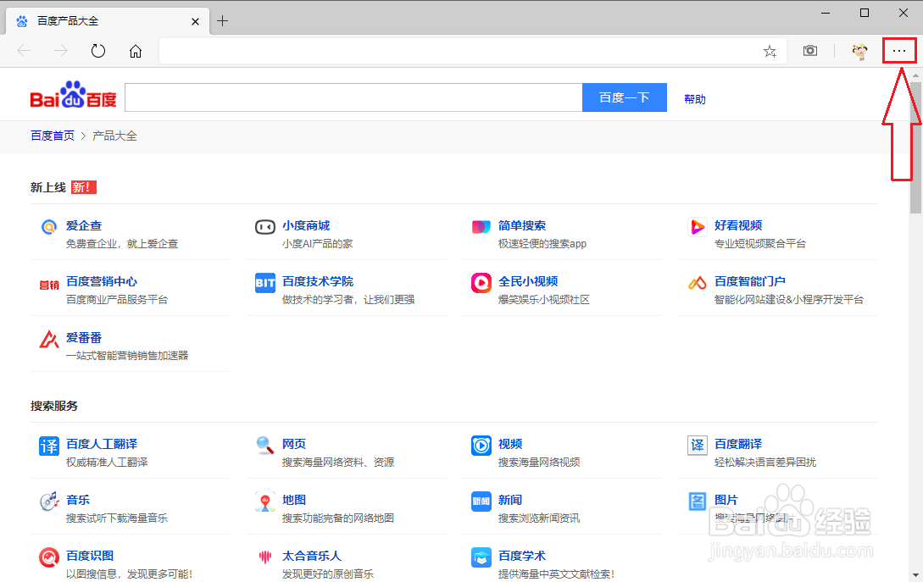Open the 百度学术 link
Viewport: 923px width, 582px height.
tap(522, 556)
